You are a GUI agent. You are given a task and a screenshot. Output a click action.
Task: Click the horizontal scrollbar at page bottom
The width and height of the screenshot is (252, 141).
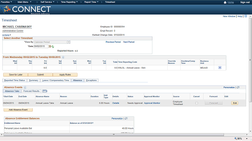click(114, 135)
